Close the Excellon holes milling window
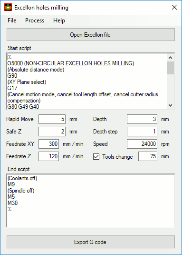 tap(174, 7)
